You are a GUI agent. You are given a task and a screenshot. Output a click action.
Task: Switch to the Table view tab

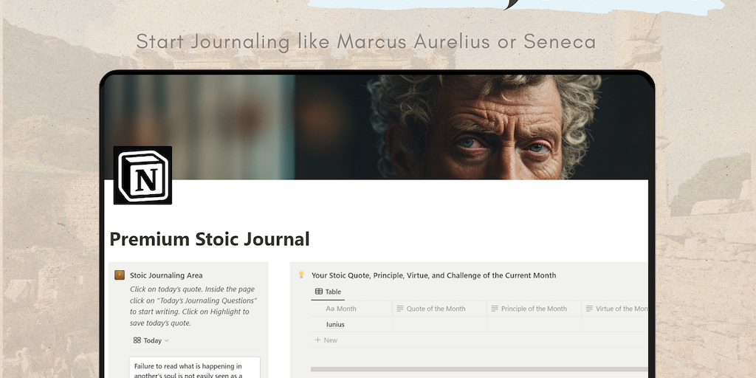329,292
